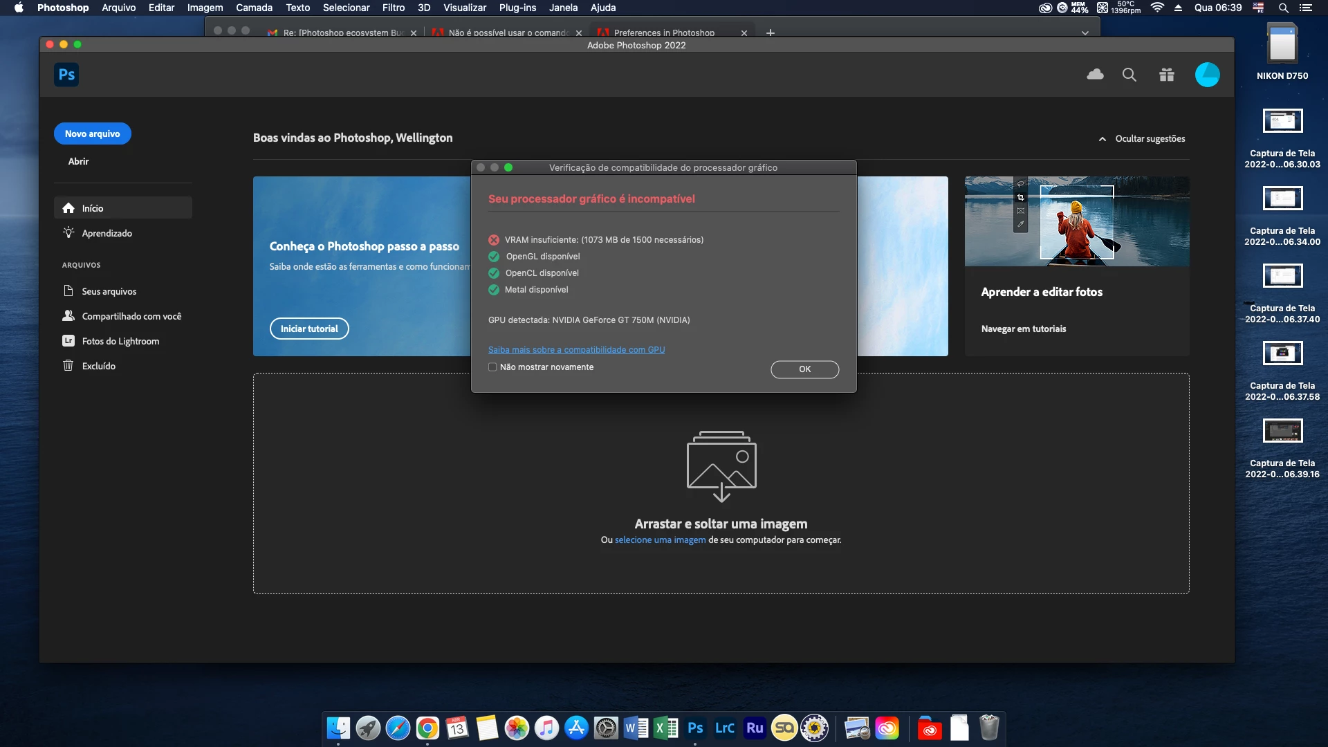Screen dimensions: 1328x747
Task: Open Compartilhado com você files
Action: [131, 316]
